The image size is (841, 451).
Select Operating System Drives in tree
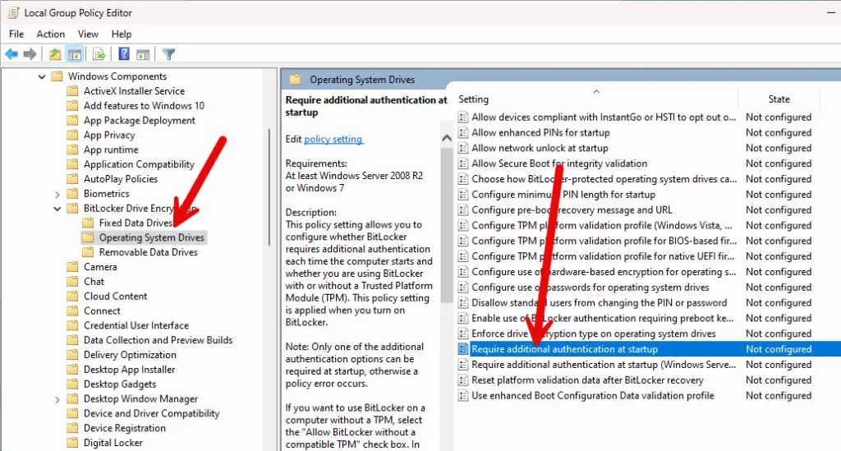tap(151, 237)
